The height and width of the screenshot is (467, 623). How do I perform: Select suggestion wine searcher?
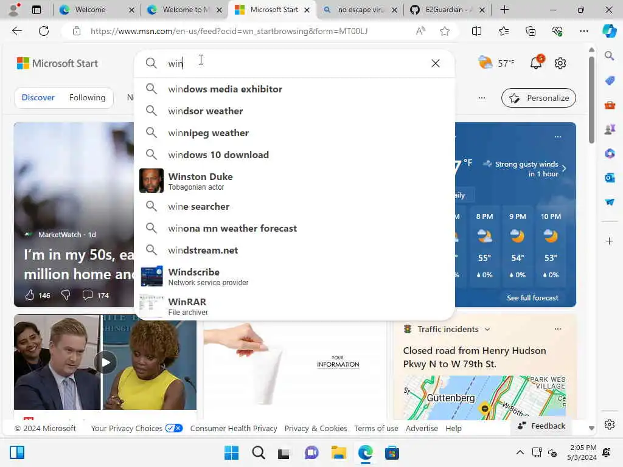(294, 207)
